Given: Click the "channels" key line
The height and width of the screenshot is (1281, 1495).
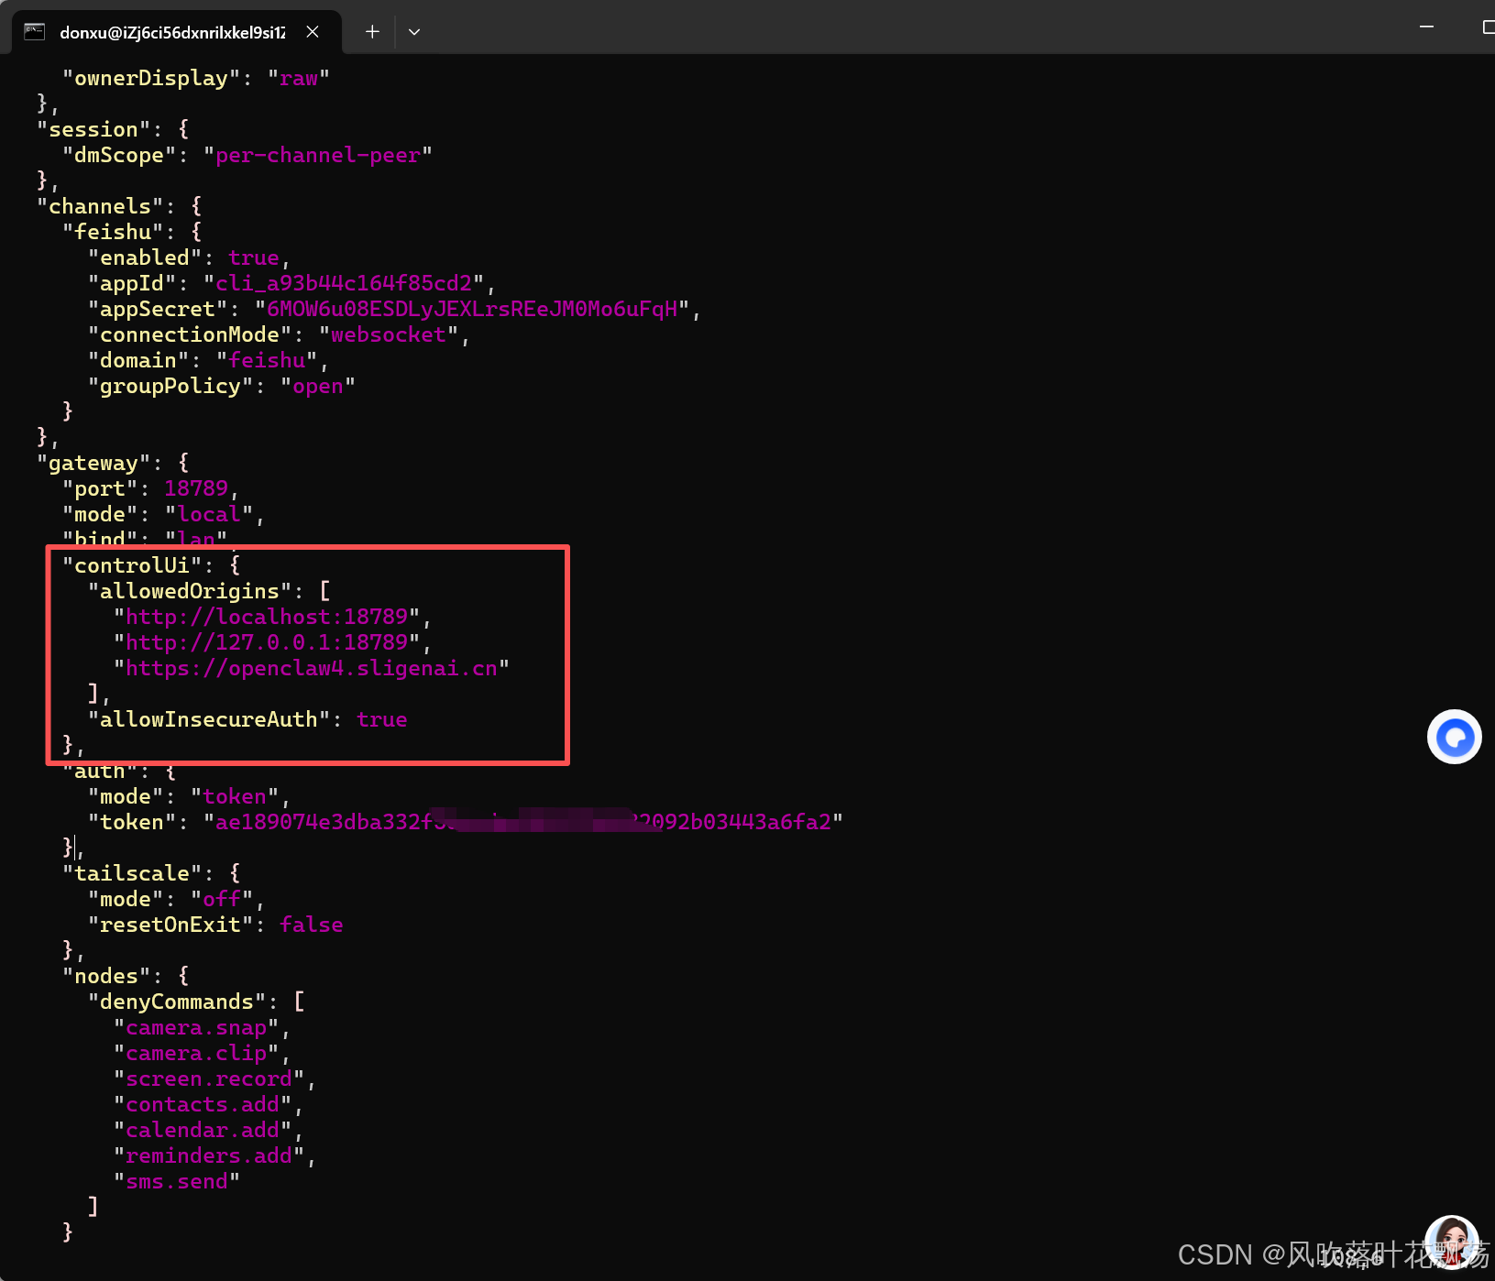Looking at the screenshot, I should (119, 207).
